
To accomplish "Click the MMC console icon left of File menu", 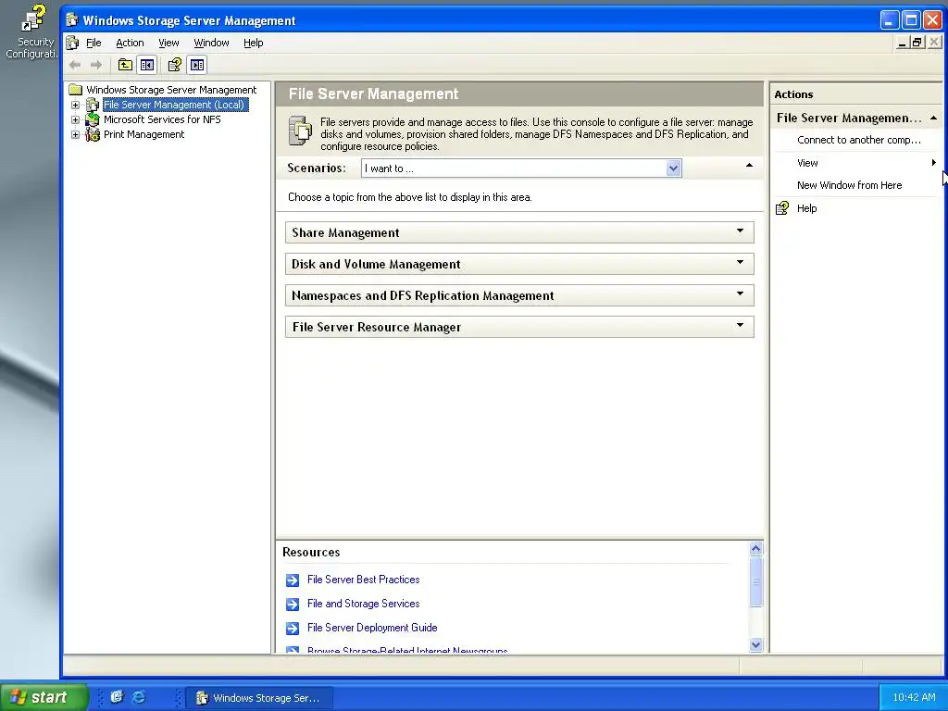I will pos(72,43).
